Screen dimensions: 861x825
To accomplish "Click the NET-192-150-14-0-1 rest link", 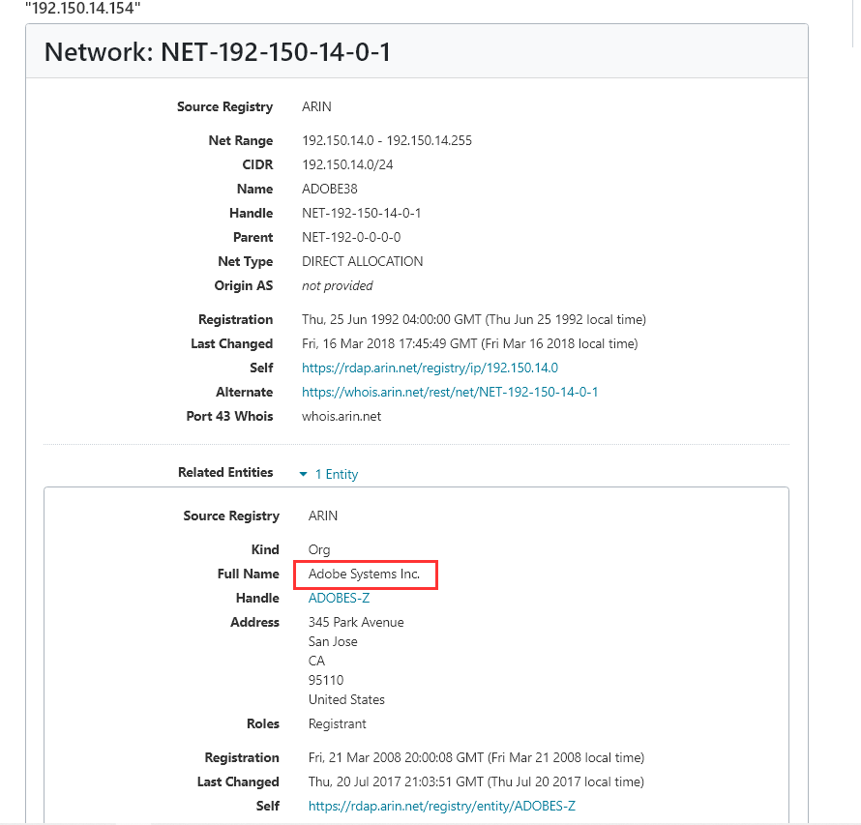I will coord(450,392).
